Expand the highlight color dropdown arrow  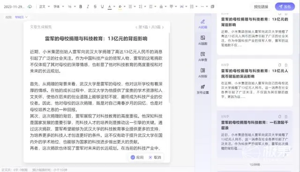tap(125, 7)
